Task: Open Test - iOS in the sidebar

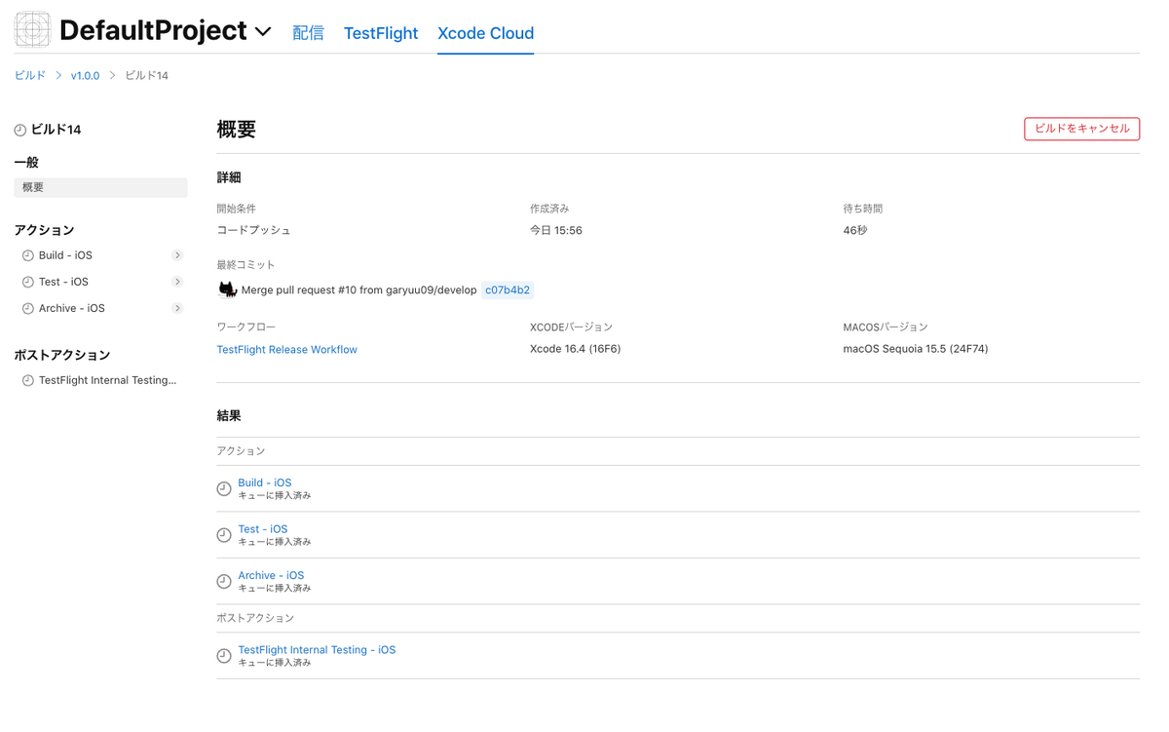Action: pyautogui.click(x=63, y=282)
